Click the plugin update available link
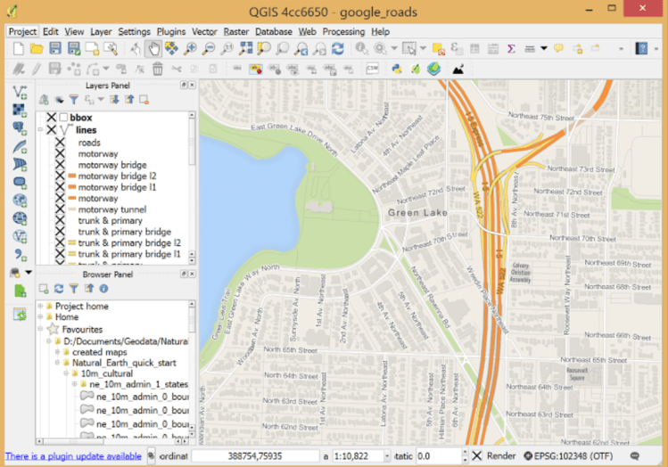This screenshot has height=467, width=668. click(73, 456)
